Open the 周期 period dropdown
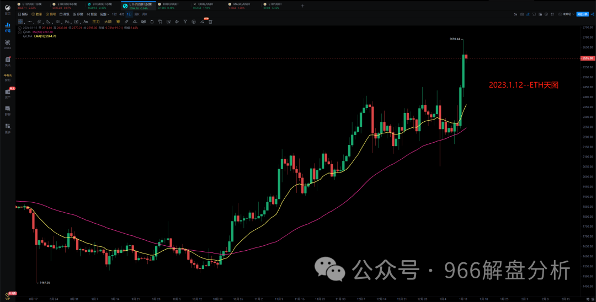 click(x=104, y=14)
